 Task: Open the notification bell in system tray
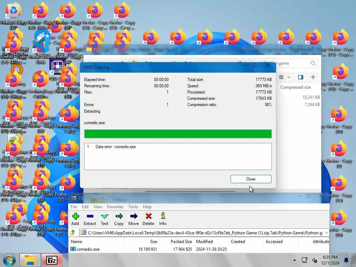(346, 260)
